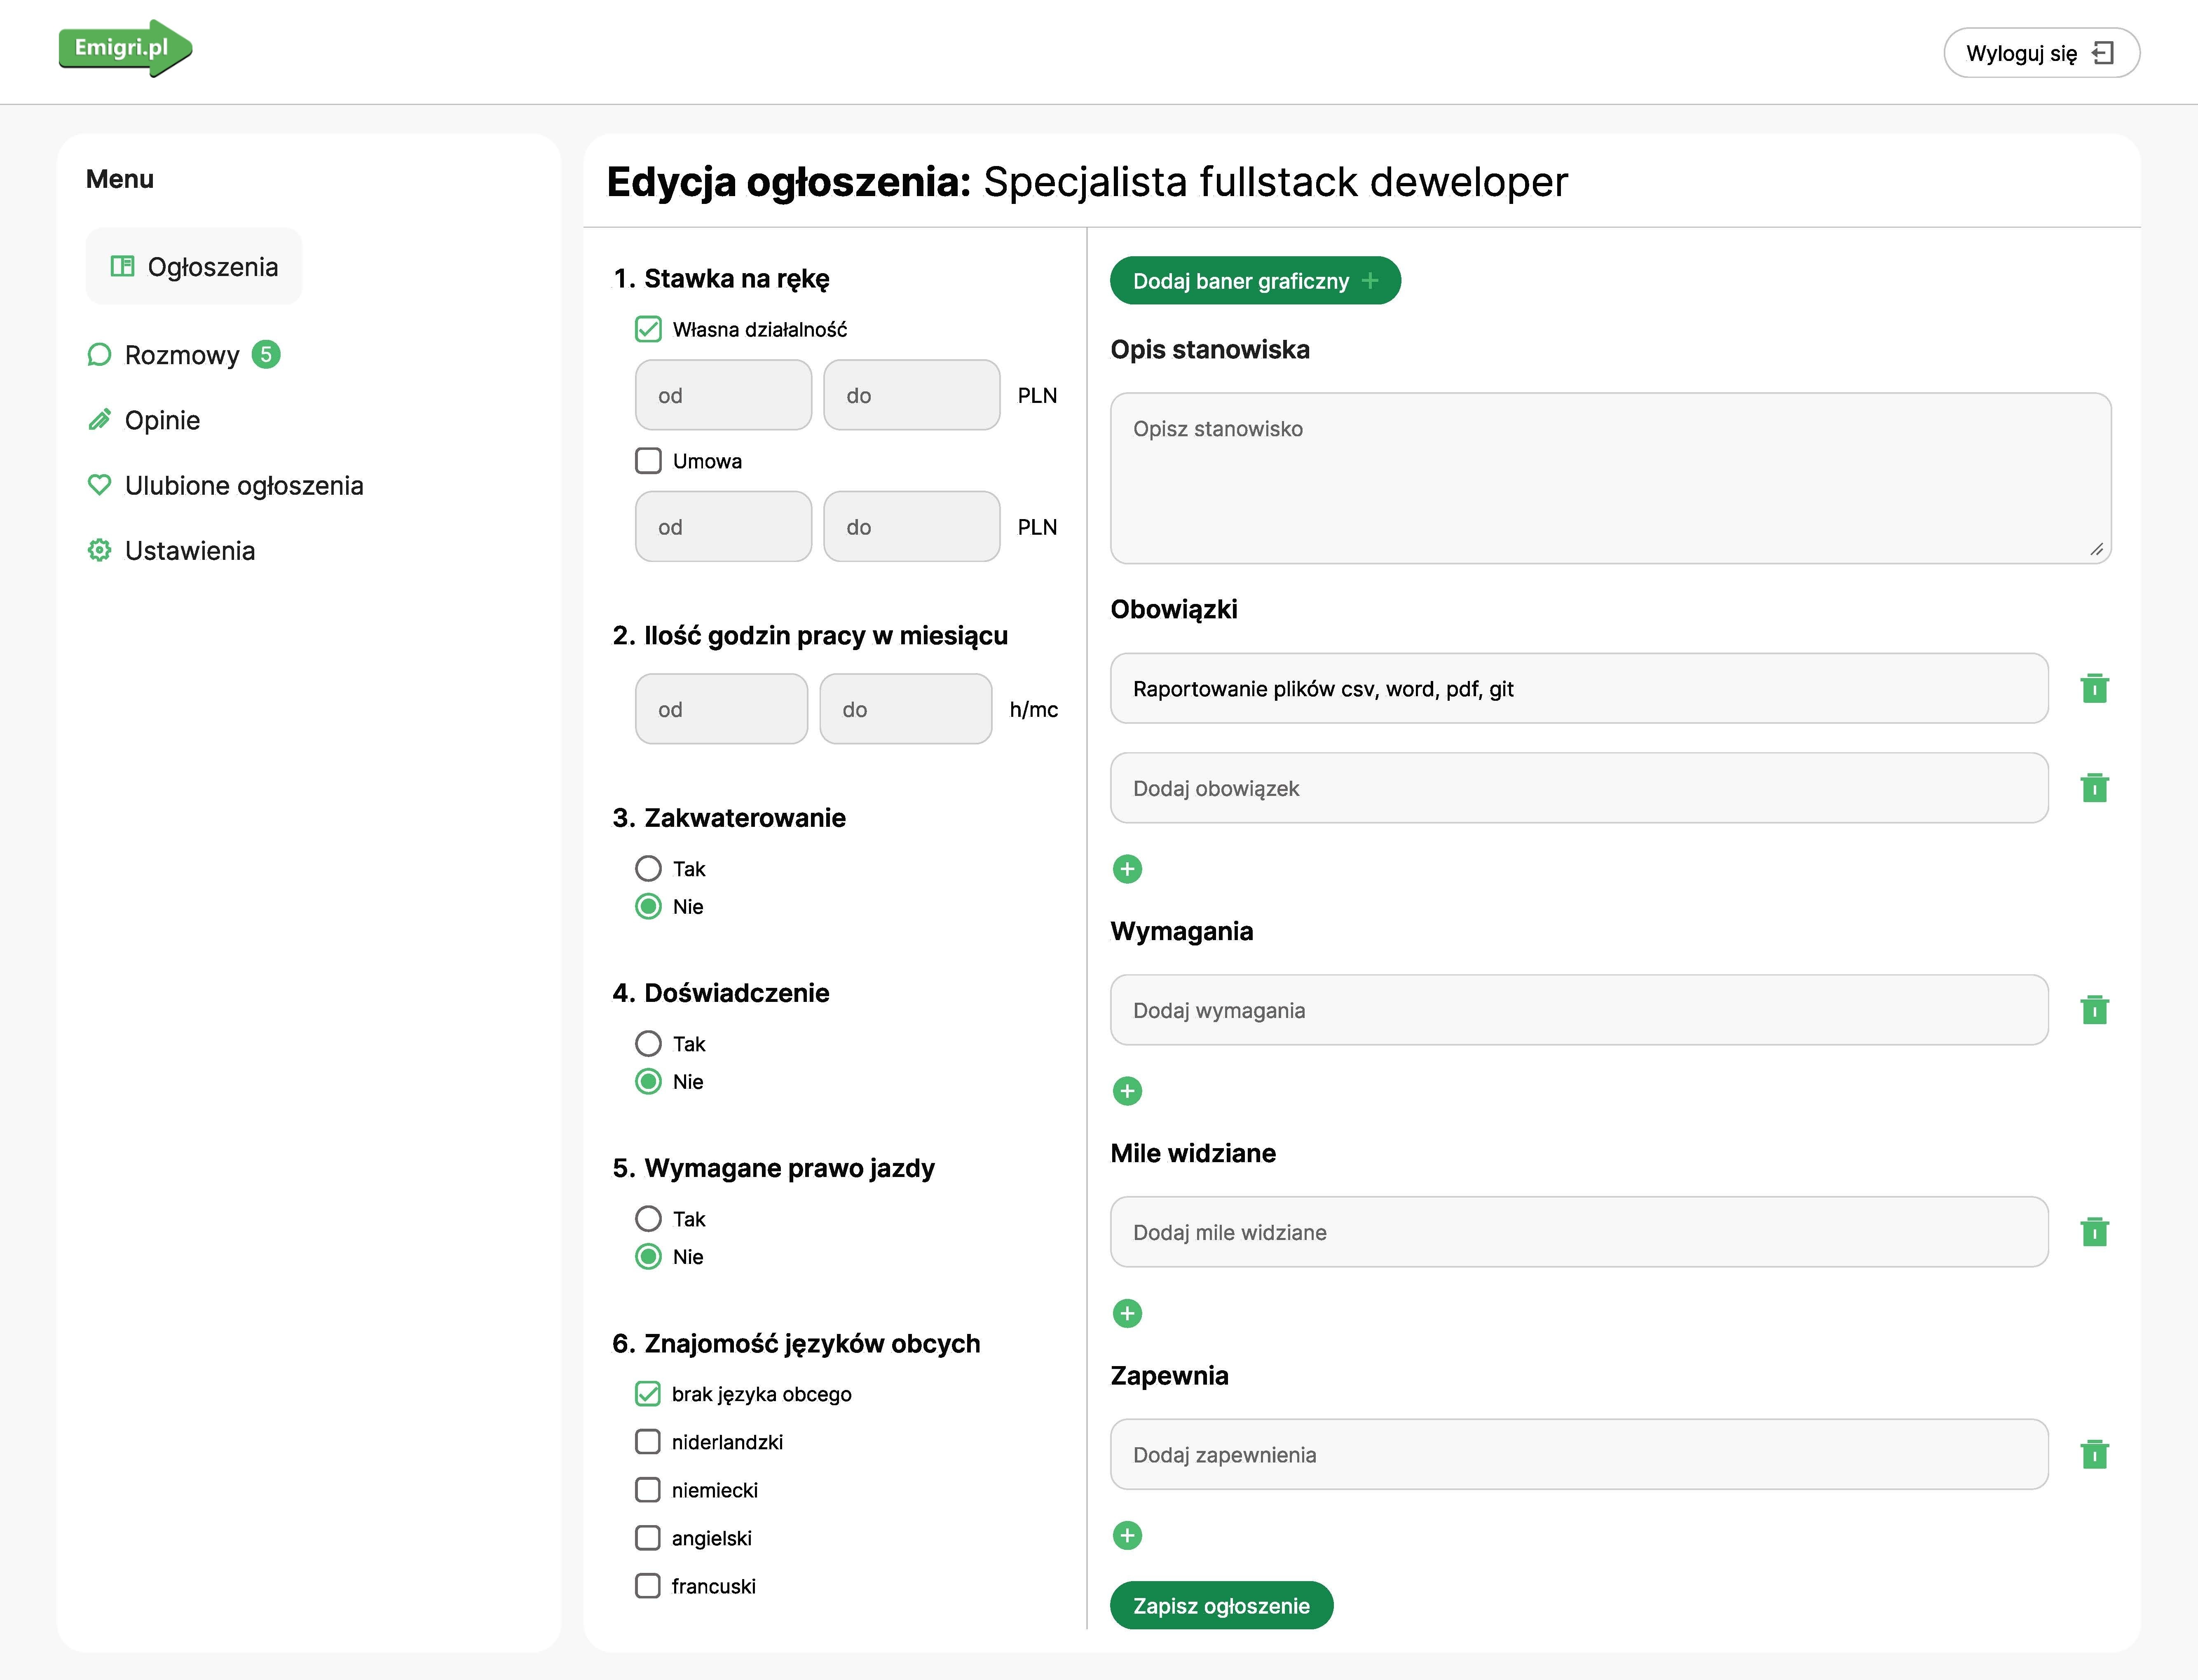Check the niderlandzki language checkbox
The height and width of the screenshot is (1680, 2198).
coord(648,1442)
